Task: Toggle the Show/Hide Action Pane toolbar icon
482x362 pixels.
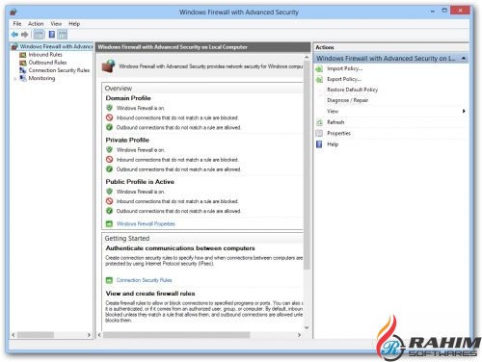Action: click(63, 35)
